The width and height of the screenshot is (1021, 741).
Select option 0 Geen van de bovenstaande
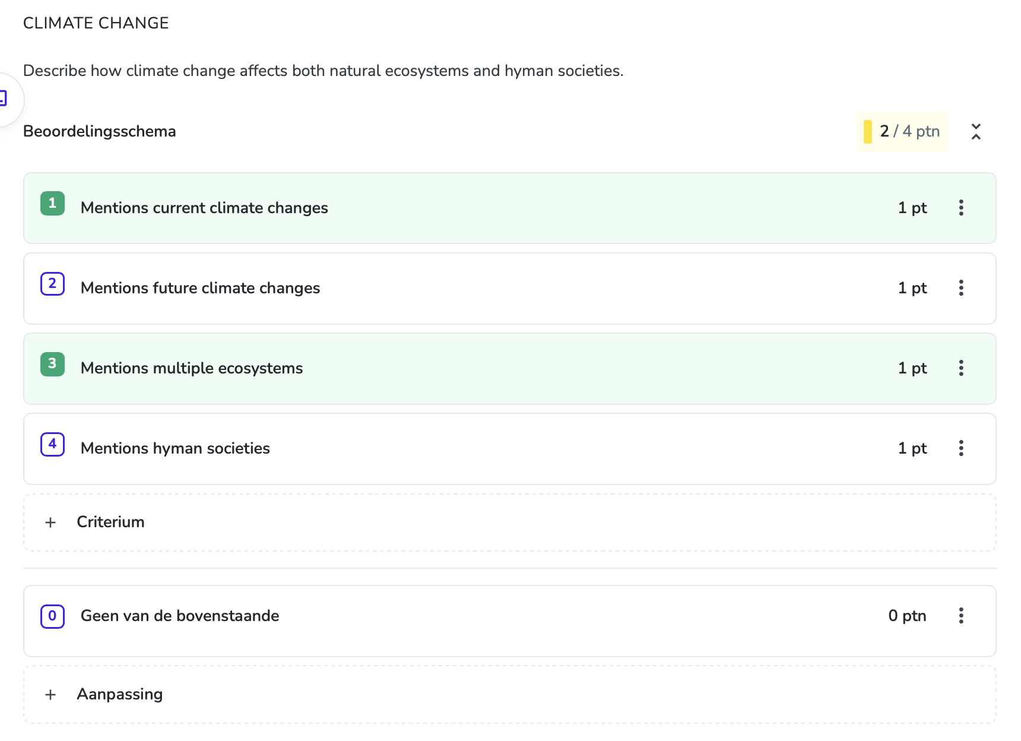click(52, 616)
